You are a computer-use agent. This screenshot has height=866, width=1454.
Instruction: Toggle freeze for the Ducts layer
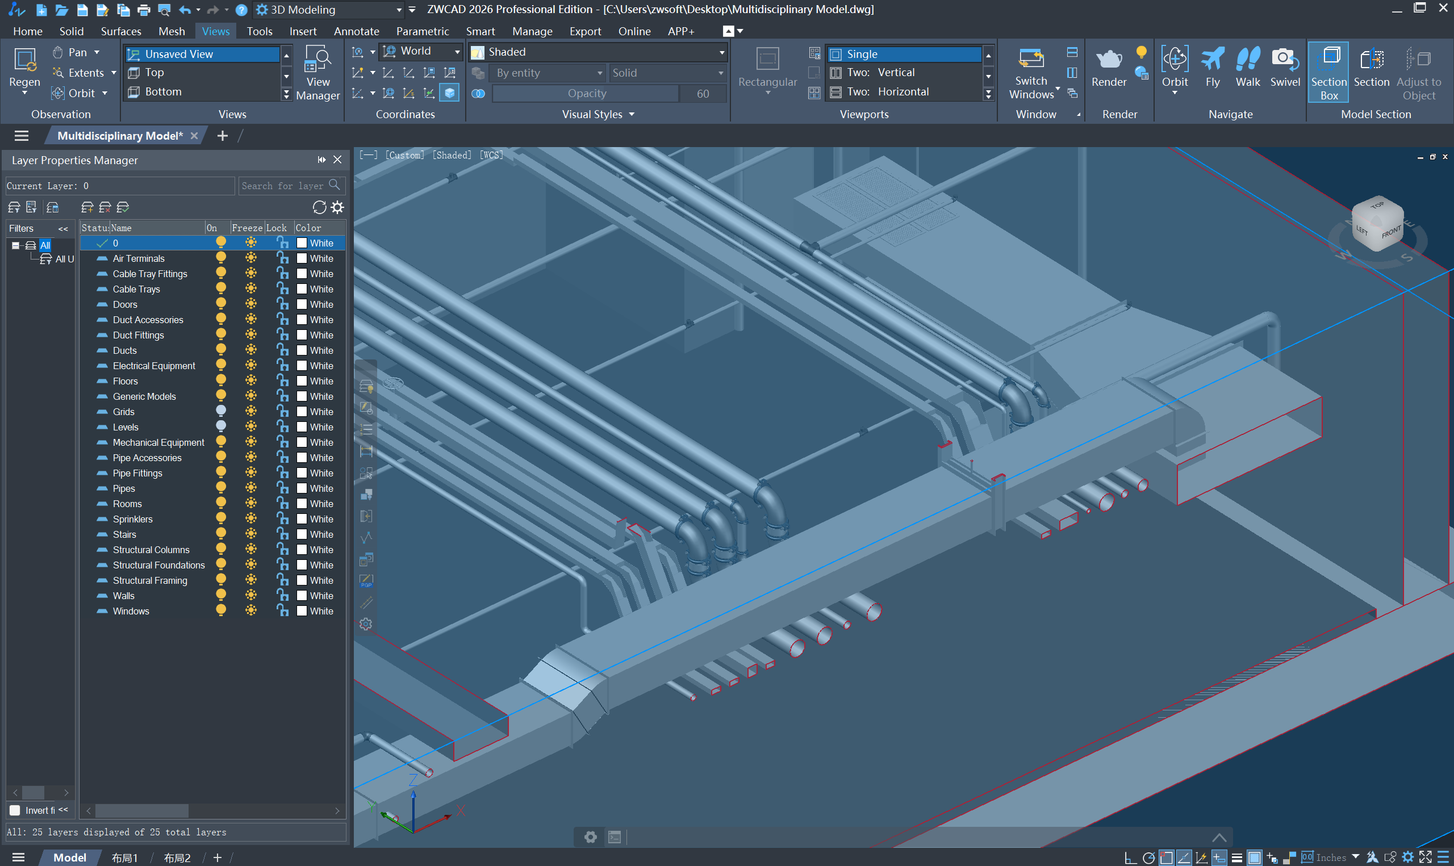[x=251, y=350]
